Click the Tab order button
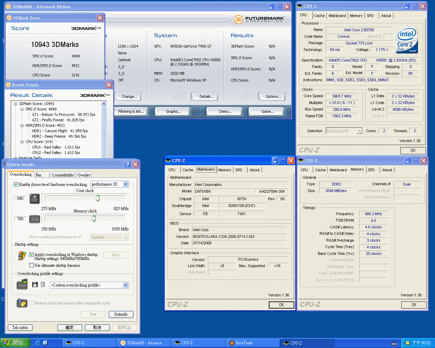 click(x=20, y=328)
